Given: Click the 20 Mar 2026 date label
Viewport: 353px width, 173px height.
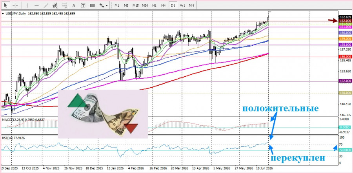Looking at the screenshot, I should [179, 168].
